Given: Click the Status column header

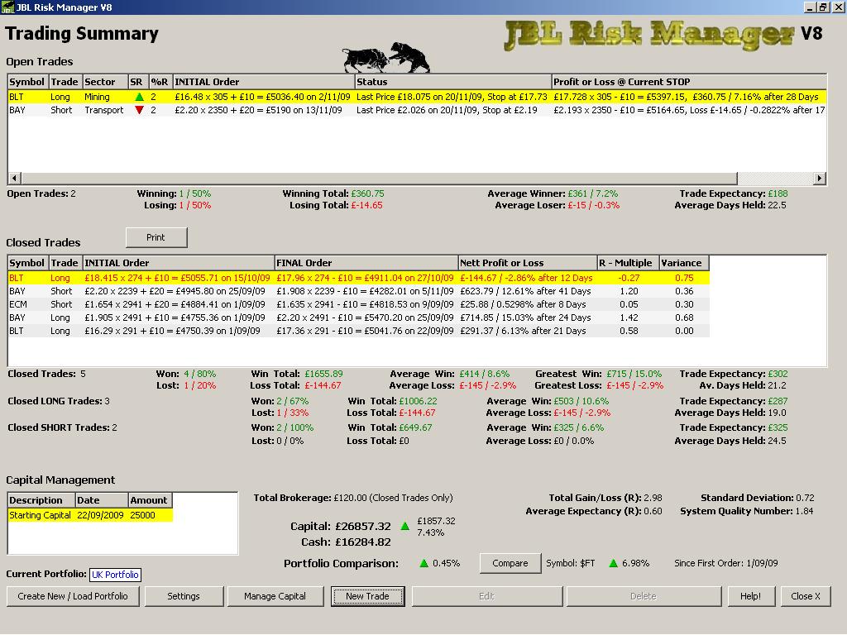Looking at the screenshot, I should (x=452, y=82).
